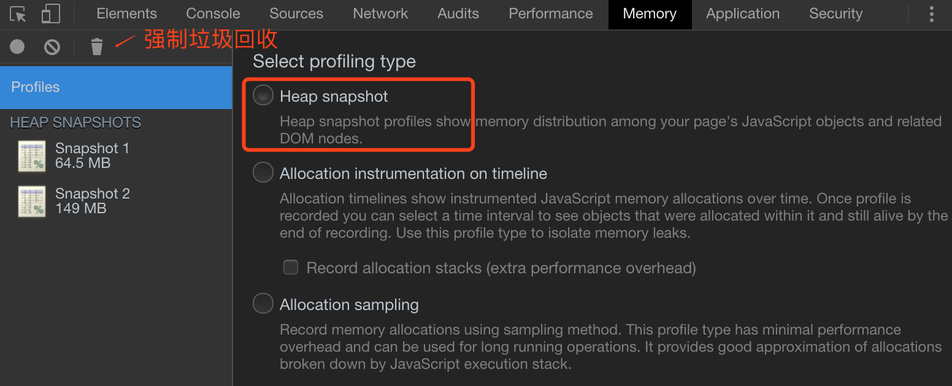Click the trash can garbage collection icon

click(97, 47)
